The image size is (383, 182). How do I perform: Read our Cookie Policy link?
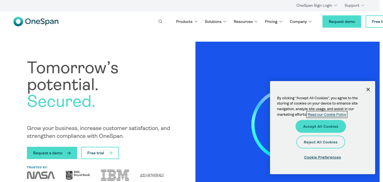point(327,115)
